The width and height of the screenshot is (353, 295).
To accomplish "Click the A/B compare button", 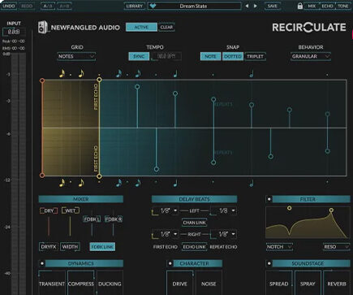I will [48, 6].
